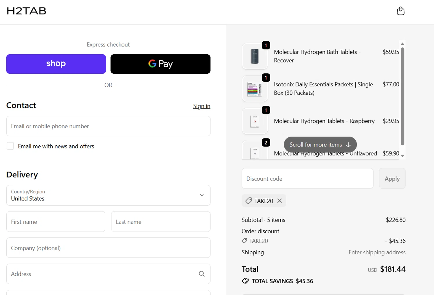Viewport: 434px width, 295px height.
Task: Pay with Google Pay button
Action: (x=160, y=64)
